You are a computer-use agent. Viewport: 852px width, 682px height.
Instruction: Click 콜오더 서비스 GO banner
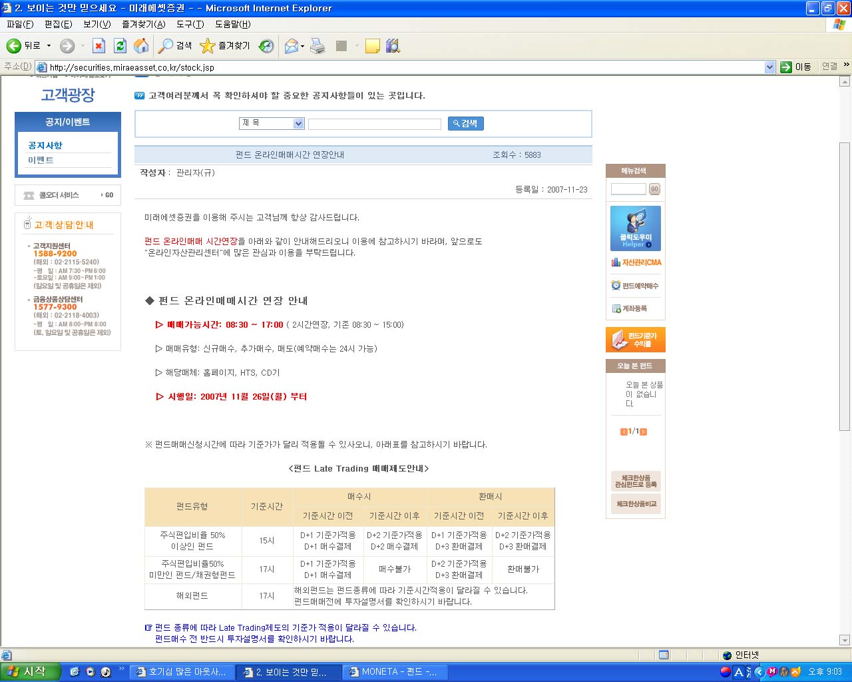pyautogui.click(x=68, y=195)
